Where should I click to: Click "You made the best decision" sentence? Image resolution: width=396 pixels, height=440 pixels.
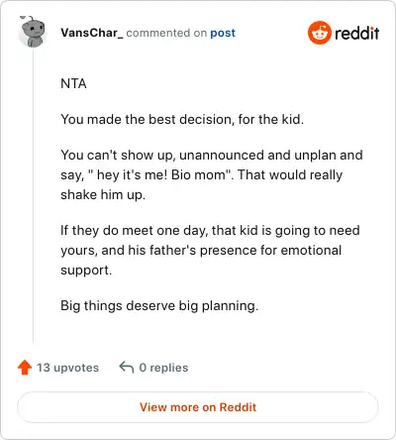[182, 119]
